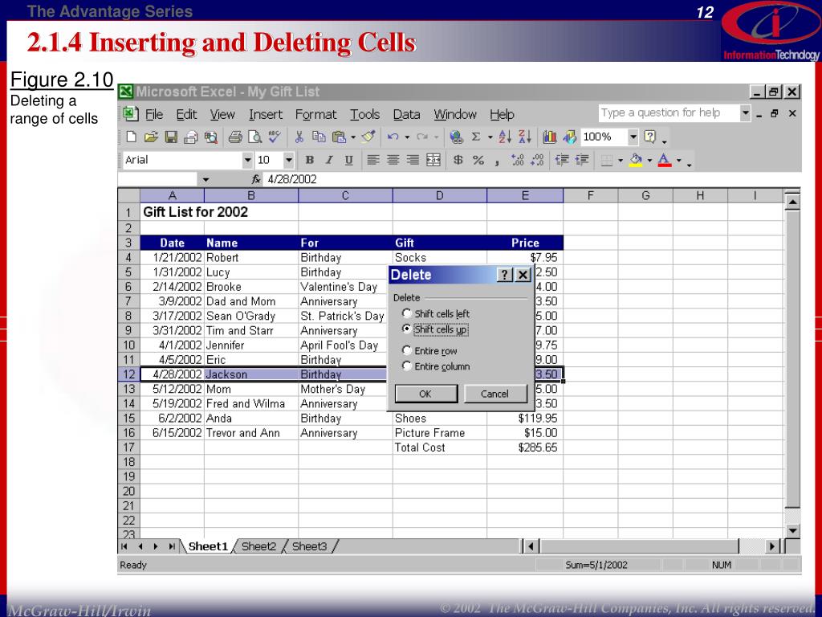Viewport: 822px width, 617px height.
Task: Center text in cell
Action: tap(393, 160)
